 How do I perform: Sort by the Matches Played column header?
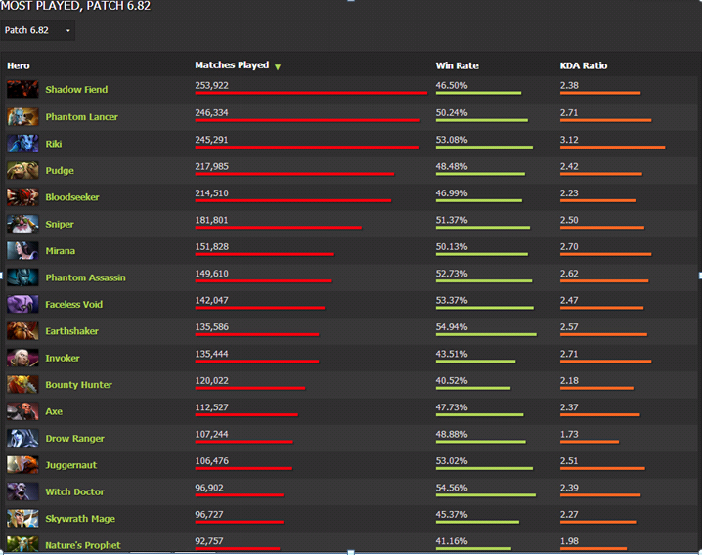(x=232, y=65)
